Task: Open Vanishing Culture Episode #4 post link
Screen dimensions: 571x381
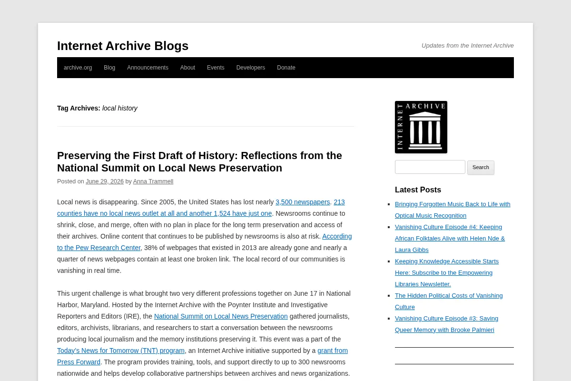Action: coord(450,238)
